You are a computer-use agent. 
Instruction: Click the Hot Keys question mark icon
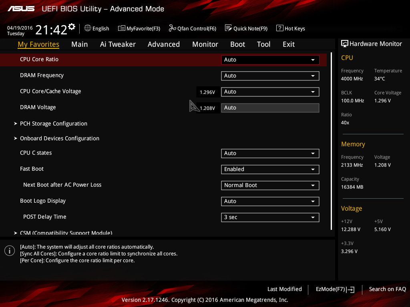tap(279, 28)
